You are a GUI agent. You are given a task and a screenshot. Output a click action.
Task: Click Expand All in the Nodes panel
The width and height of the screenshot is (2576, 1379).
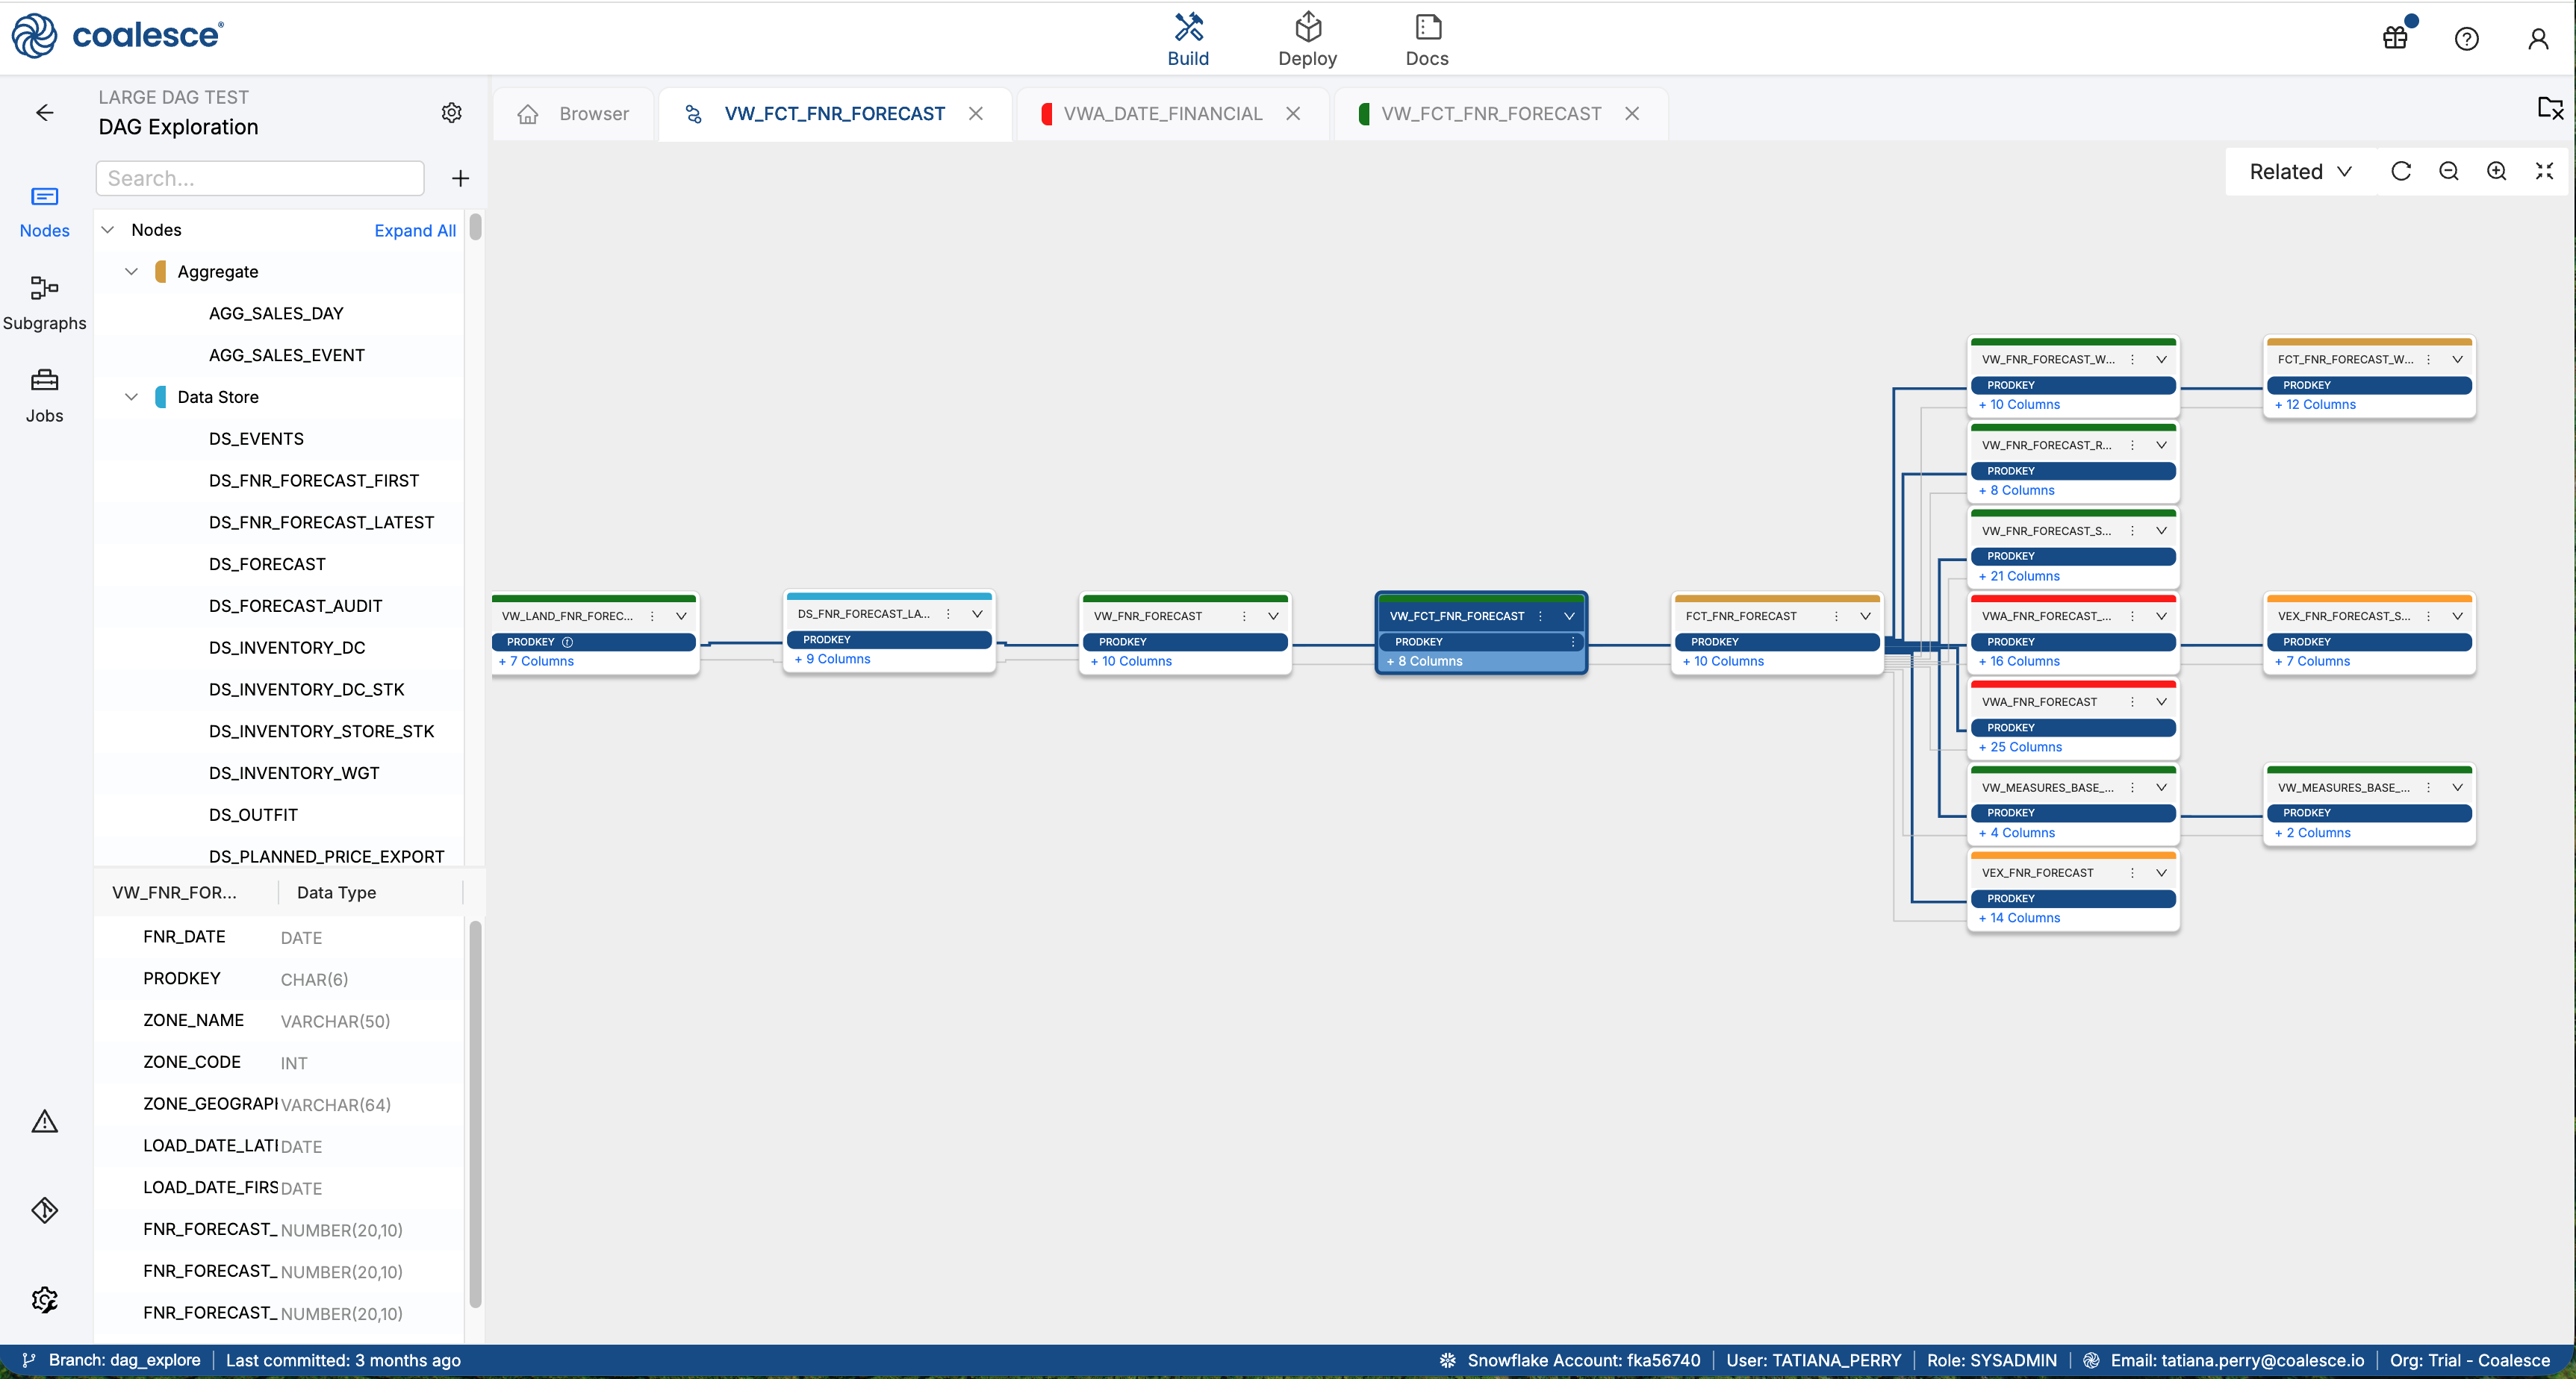click(414, 230)
